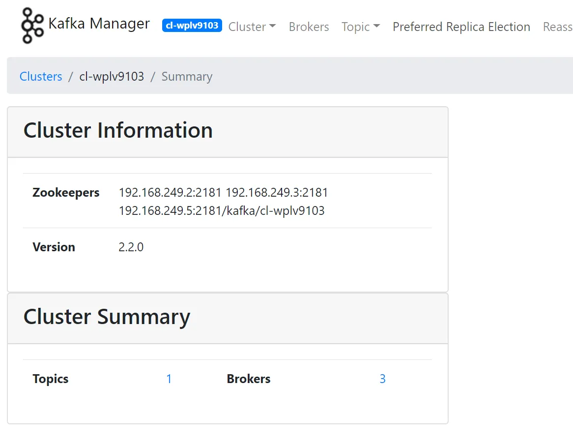View broker details via count 3
The width and height of the screenshot is (573, 445).
(383, 379)
